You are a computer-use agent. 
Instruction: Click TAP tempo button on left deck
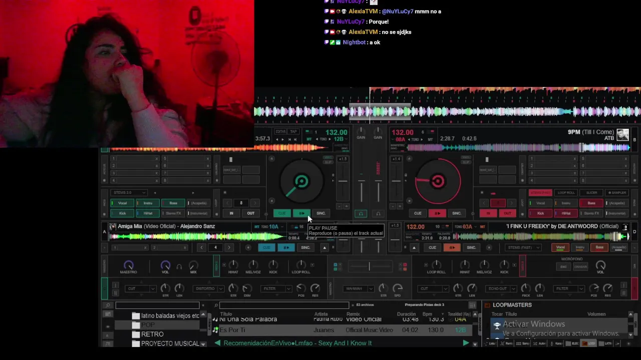click(293, 131)
